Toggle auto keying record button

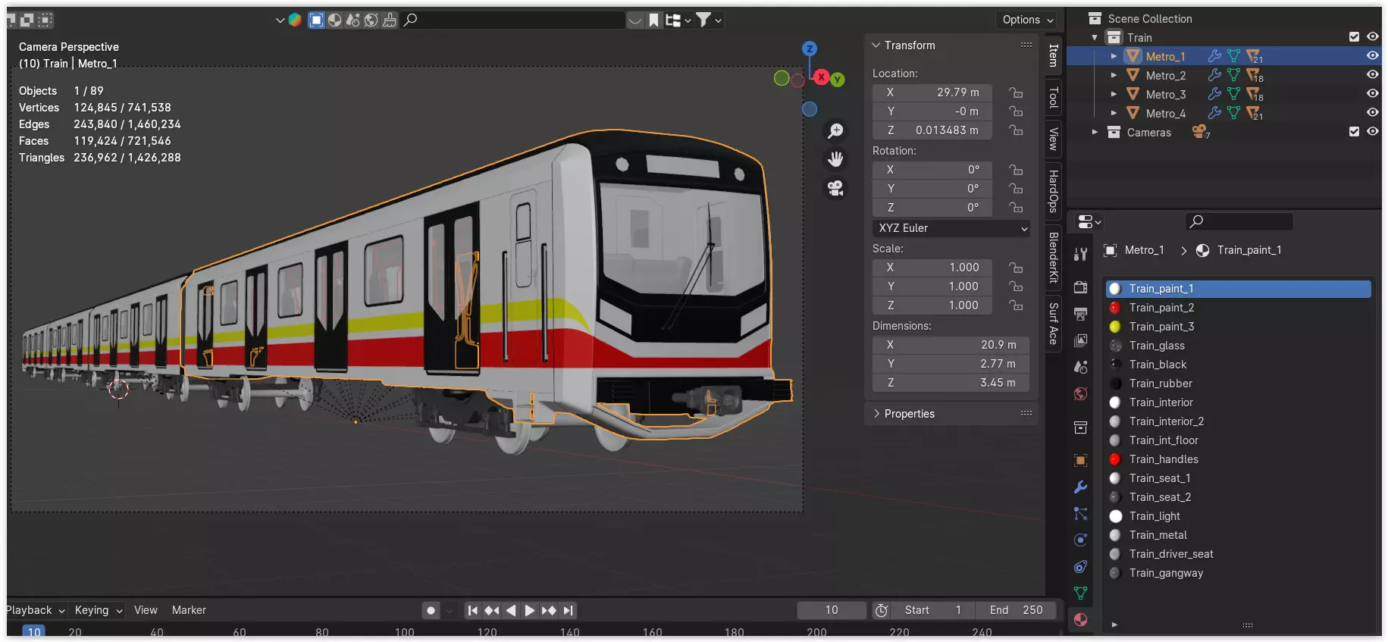[431, 610]
